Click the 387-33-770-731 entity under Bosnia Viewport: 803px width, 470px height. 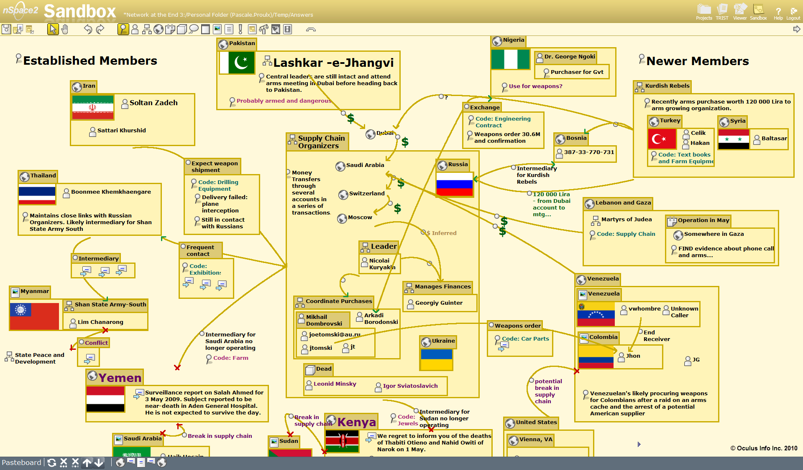click(x=585, y=152)
